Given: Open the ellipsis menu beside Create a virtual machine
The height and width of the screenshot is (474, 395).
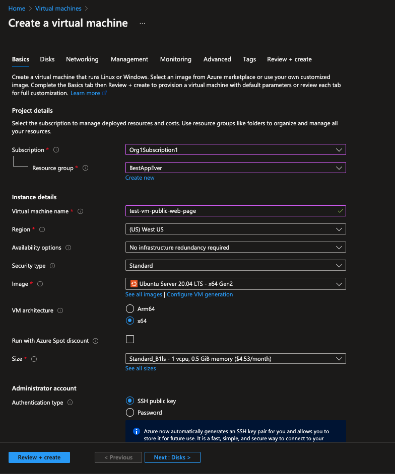Looking at the screenshot, I should (142, 23).
